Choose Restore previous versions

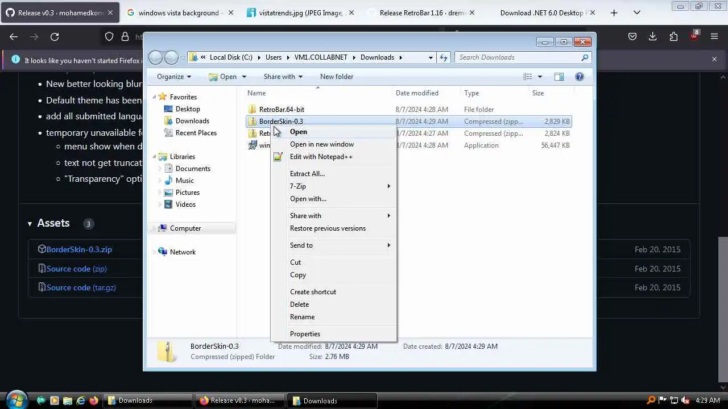(x=333, y=228)
